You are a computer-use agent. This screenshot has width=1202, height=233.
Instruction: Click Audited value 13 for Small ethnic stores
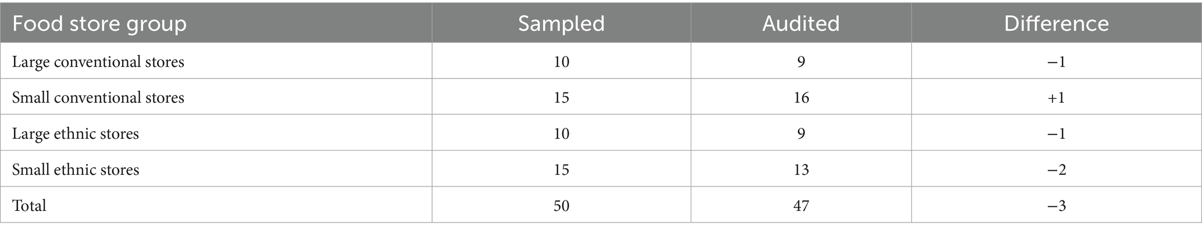(801, 170)
